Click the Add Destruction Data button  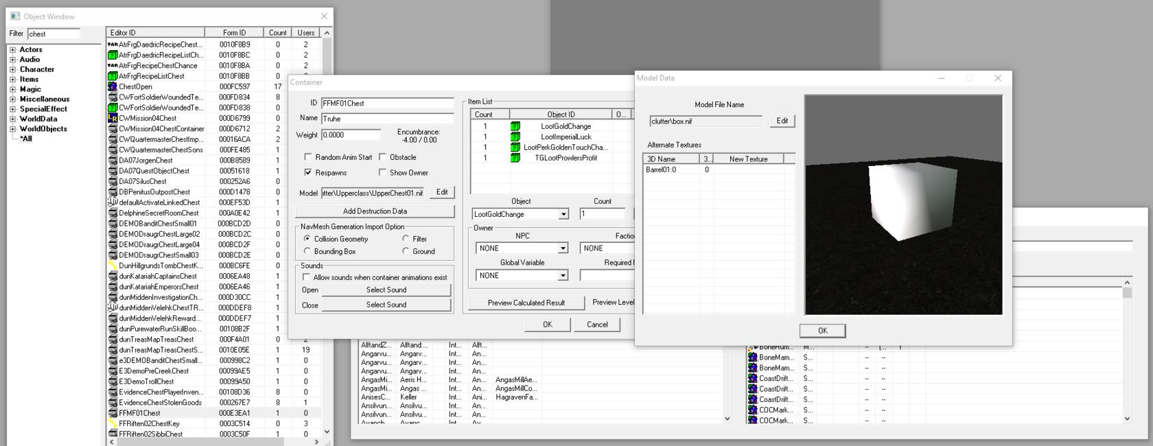point(375,211)
